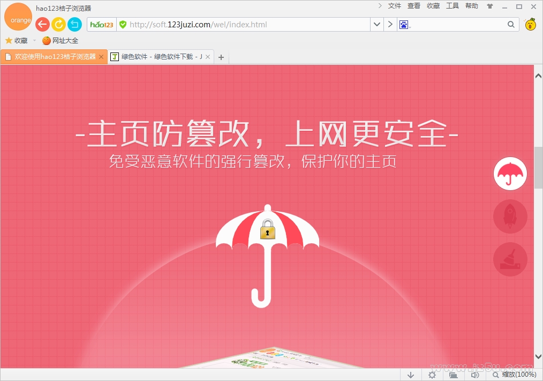The width and height of the screenshot is (543, 381).
Task: Reload the page using the yellow refresh button
Action: pyautogui.click(x=58, y=24)
